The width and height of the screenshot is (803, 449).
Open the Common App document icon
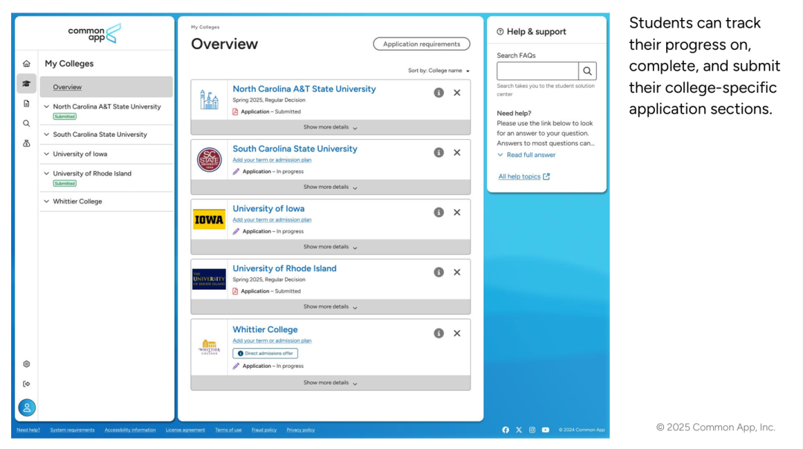[x=27, y=103]
